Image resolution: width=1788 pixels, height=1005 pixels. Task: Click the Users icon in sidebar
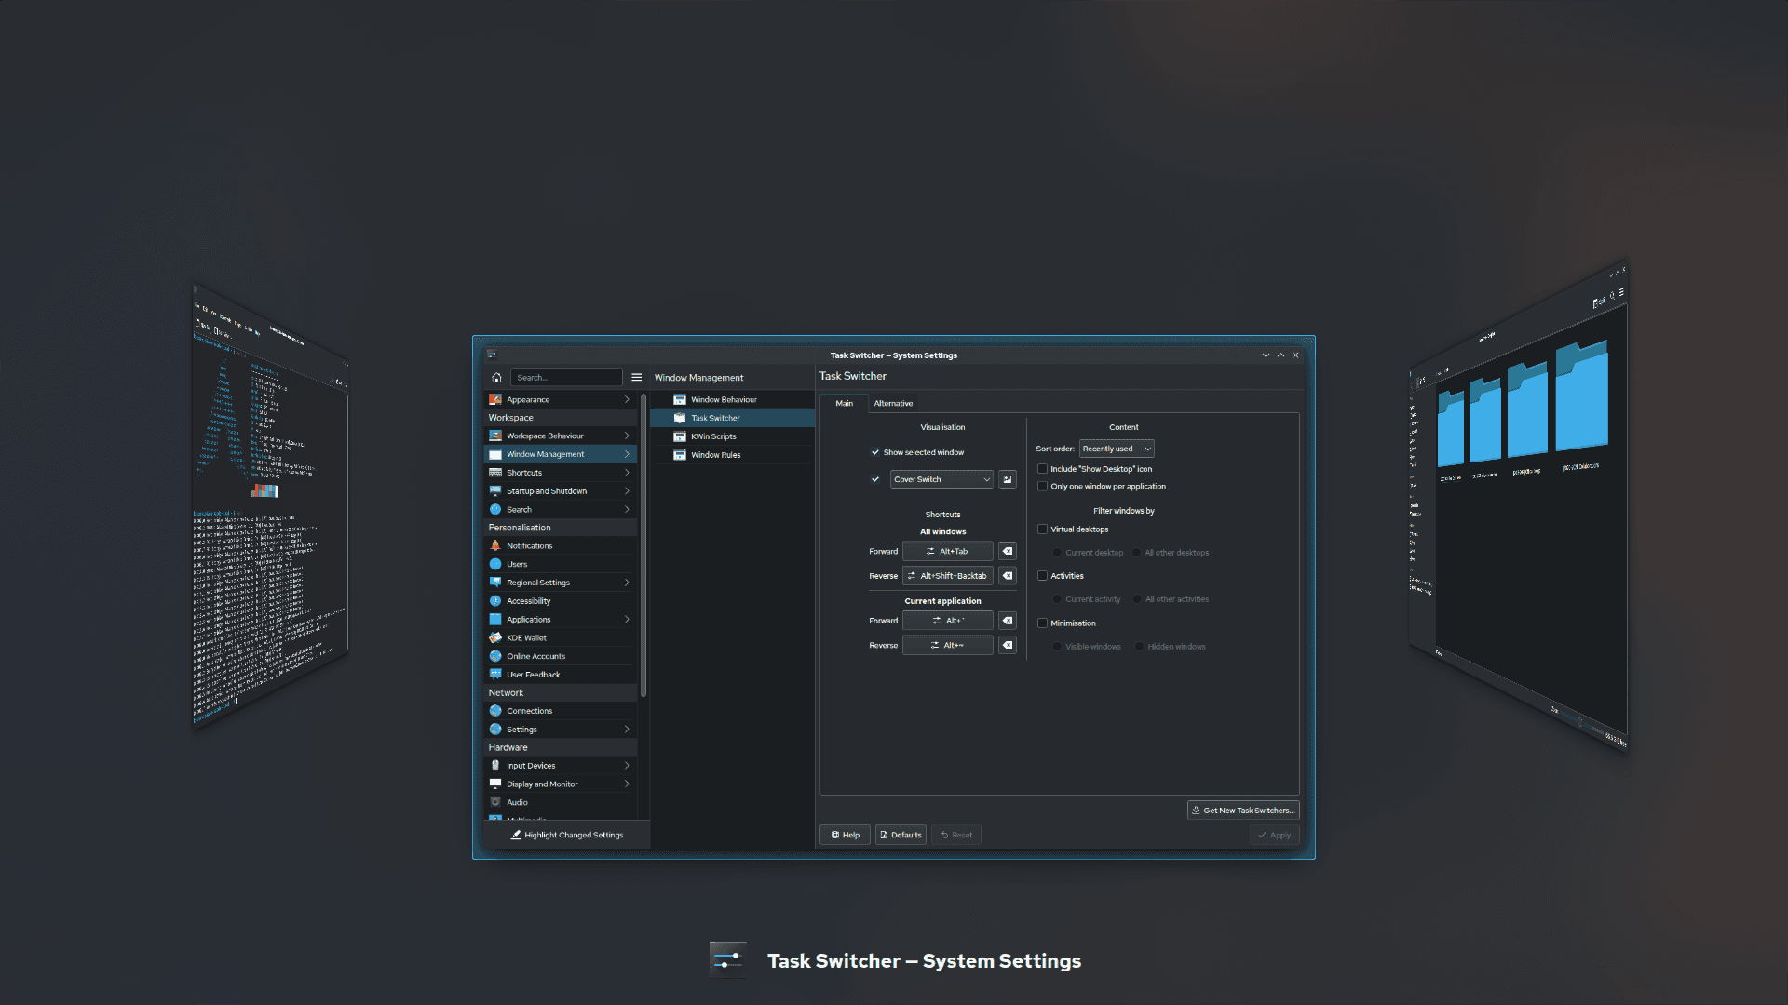point(495,565)
